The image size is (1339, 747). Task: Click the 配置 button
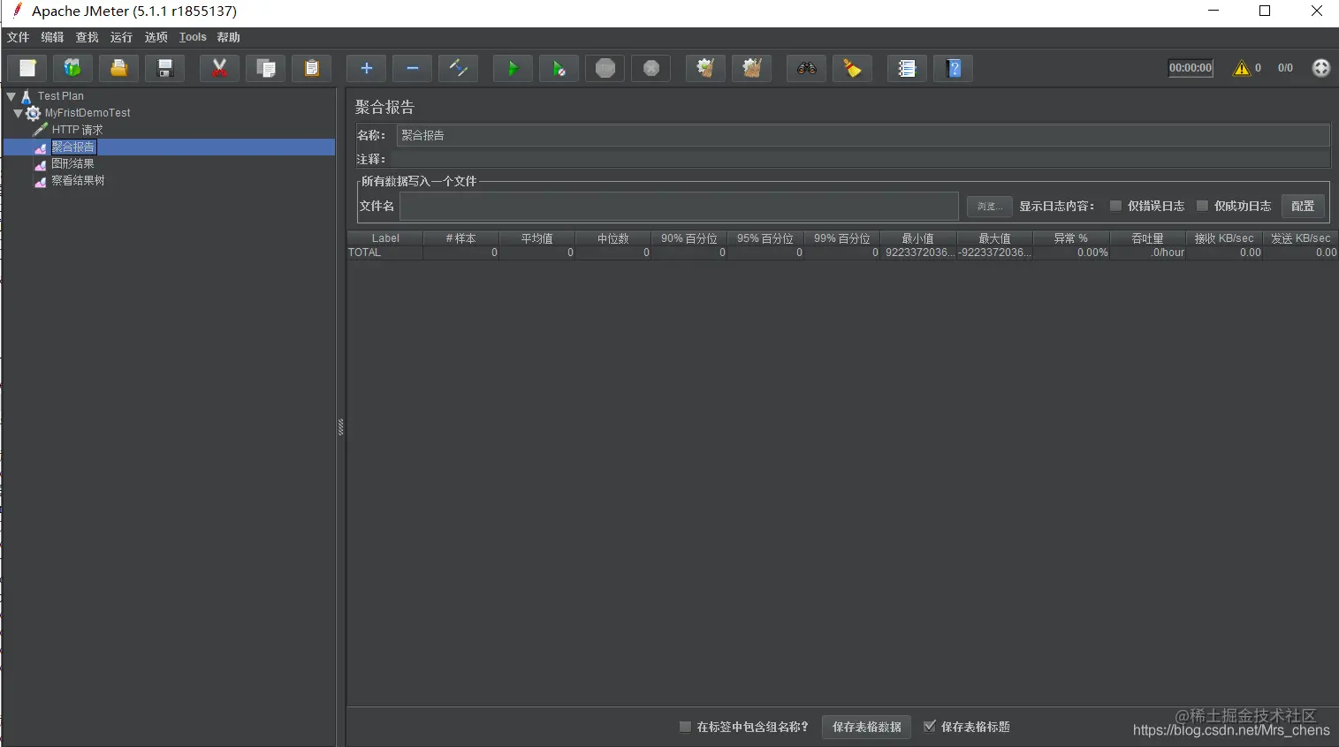point(1303,206)
